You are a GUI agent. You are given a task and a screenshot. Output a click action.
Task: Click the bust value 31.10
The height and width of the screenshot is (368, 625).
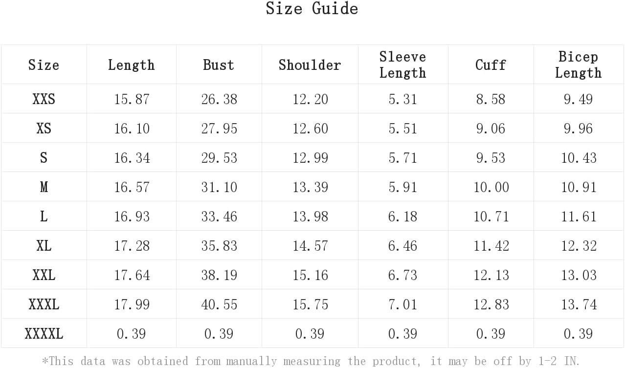click(219, 187)
